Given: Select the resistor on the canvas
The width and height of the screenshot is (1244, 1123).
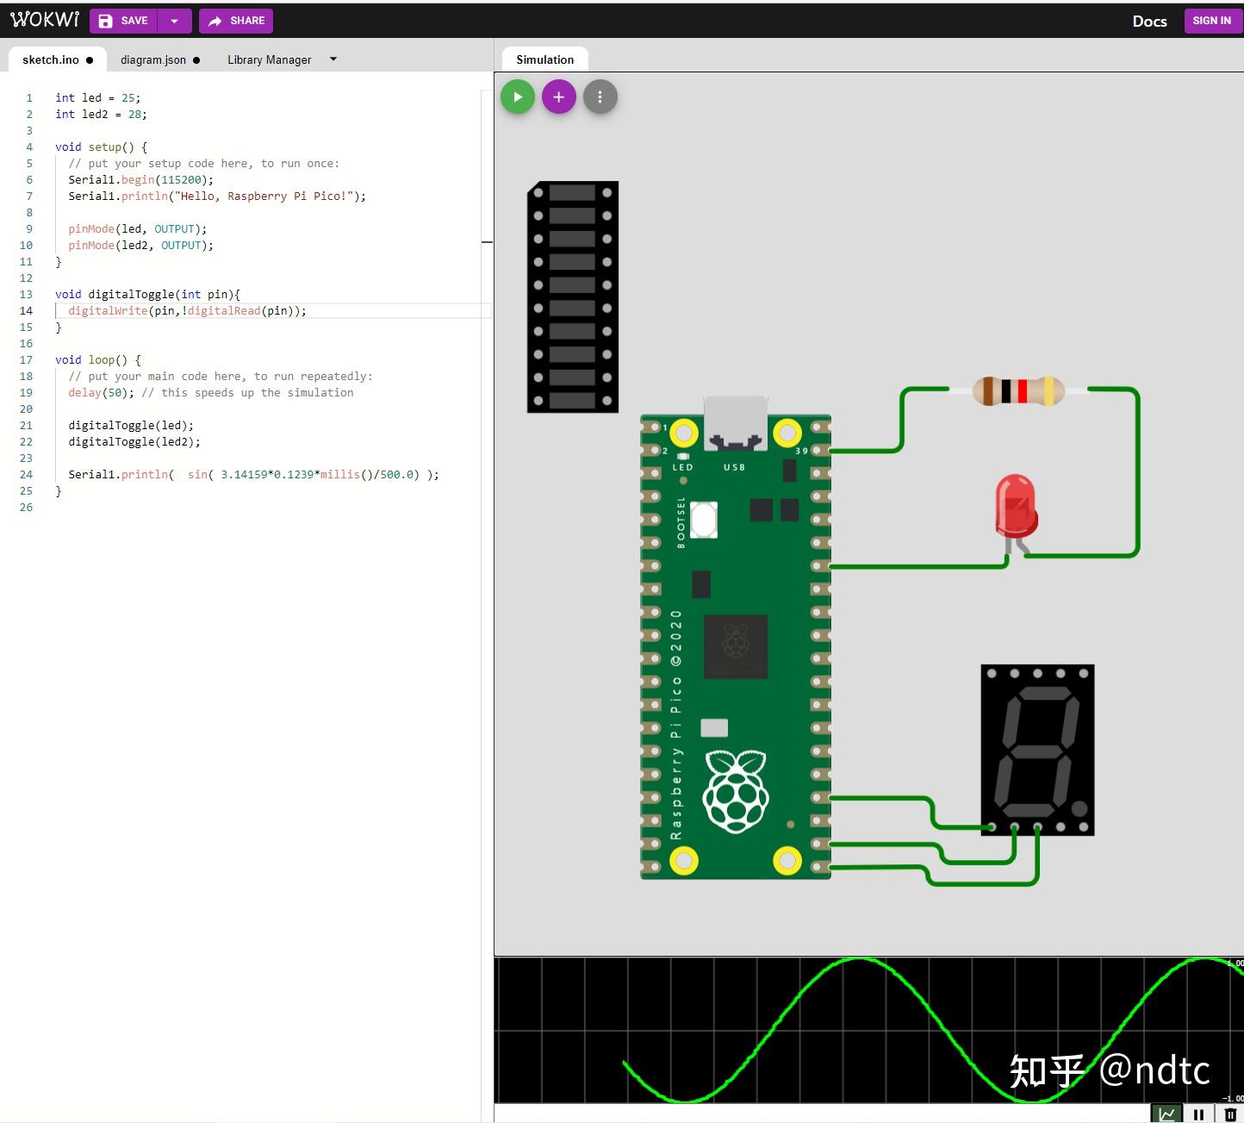Looking at the screenshot, I should [1018, 391].
